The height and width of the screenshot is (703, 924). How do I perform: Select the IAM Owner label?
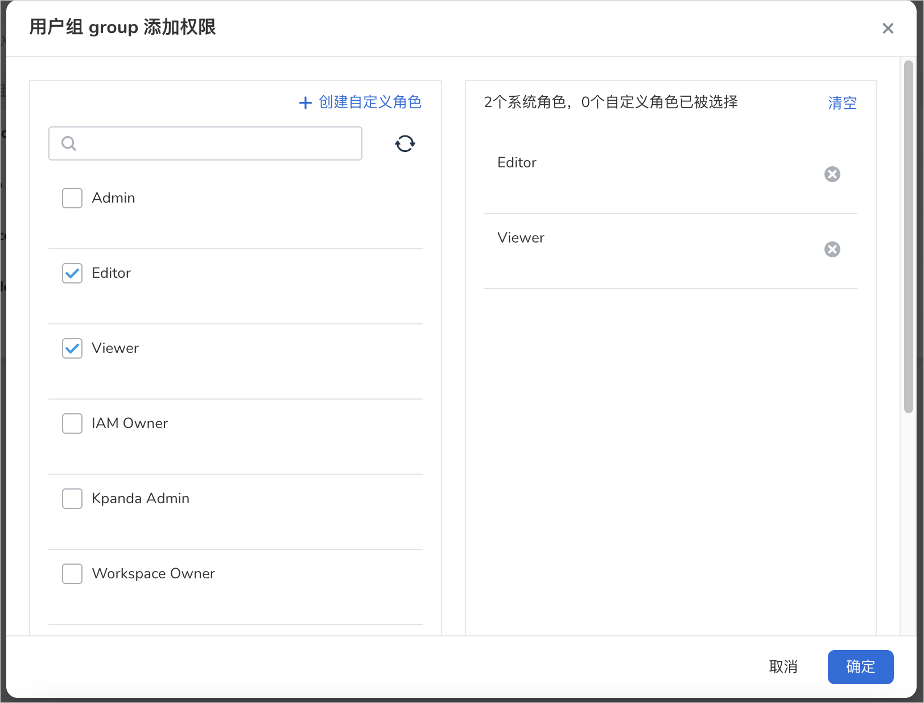pos(130,424)
